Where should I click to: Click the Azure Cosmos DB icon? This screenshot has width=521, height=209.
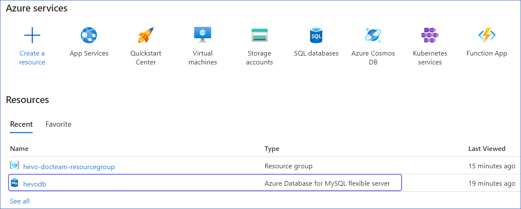coord(373,35)
